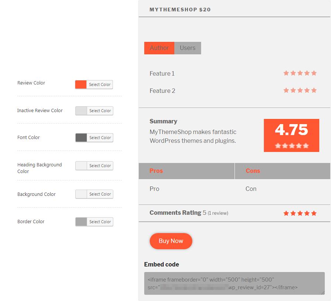Open Select Color for Inactive Review Color
Screen dimensions: 331x301
coord(100,111)
